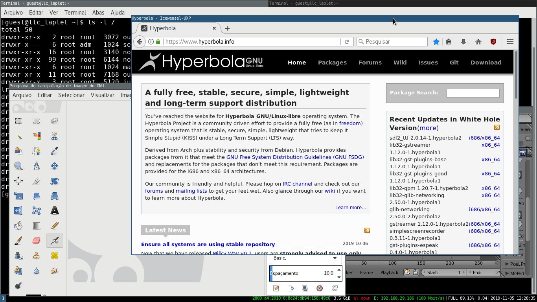
Task: Choose the Foreground Select tool in GIMP
Action: pyautogui.click(x=18, y=151)
